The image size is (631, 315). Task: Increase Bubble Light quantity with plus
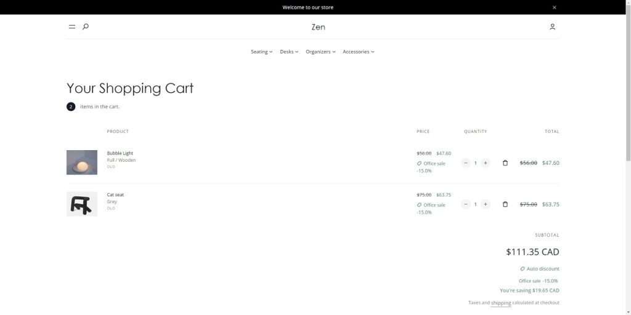(x=486, y=163)
